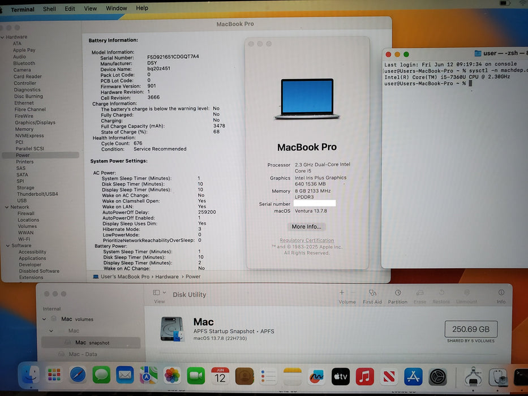Screen dimensions: 528x396
Task: Click the More Info... button
Action: point(306,227)
